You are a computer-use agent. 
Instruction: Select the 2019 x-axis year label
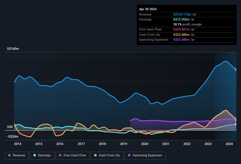click(124, 144)
